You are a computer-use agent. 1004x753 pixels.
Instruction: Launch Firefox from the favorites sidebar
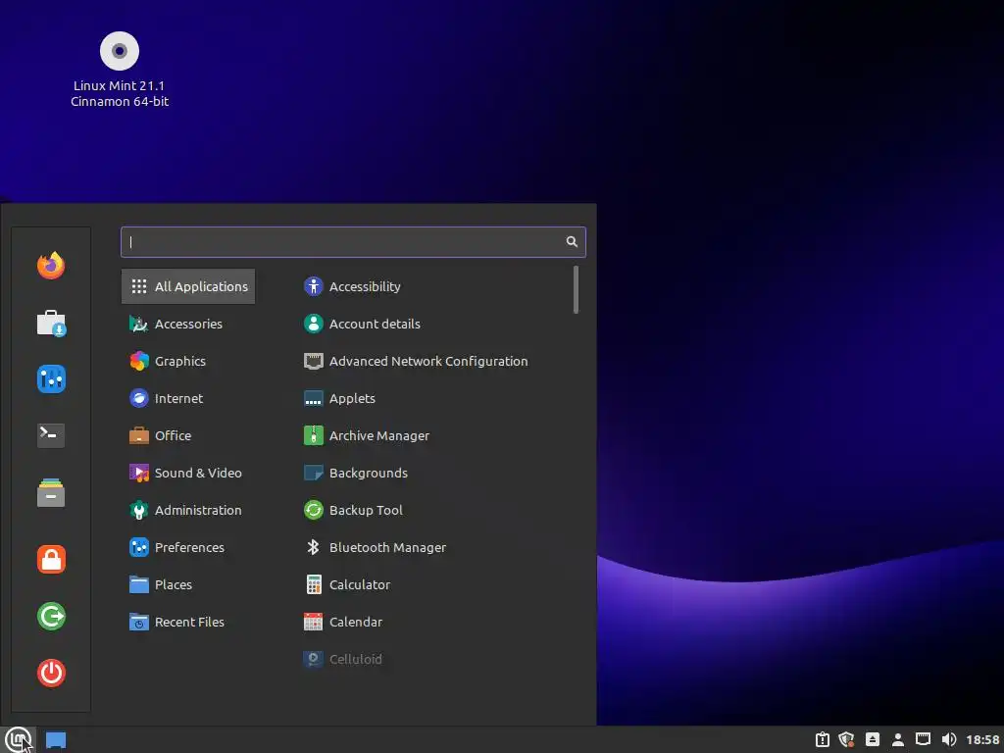click(x=51, y=266)
